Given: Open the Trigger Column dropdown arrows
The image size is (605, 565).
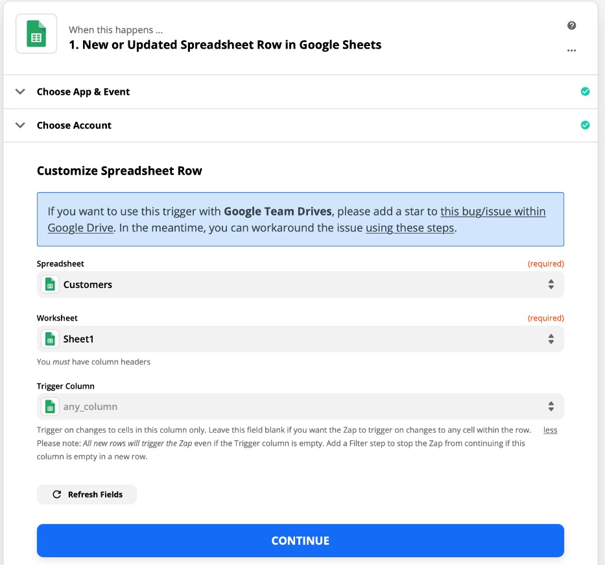Looking at the screenshot, I should (551, 407).
